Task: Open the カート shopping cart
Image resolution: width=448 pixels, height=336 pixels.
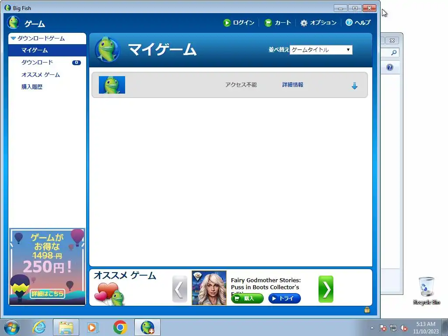Action: pos(278,23)
